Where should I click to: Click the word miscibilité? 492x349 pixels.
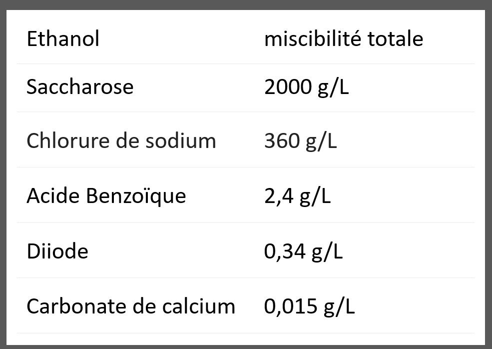313,38
